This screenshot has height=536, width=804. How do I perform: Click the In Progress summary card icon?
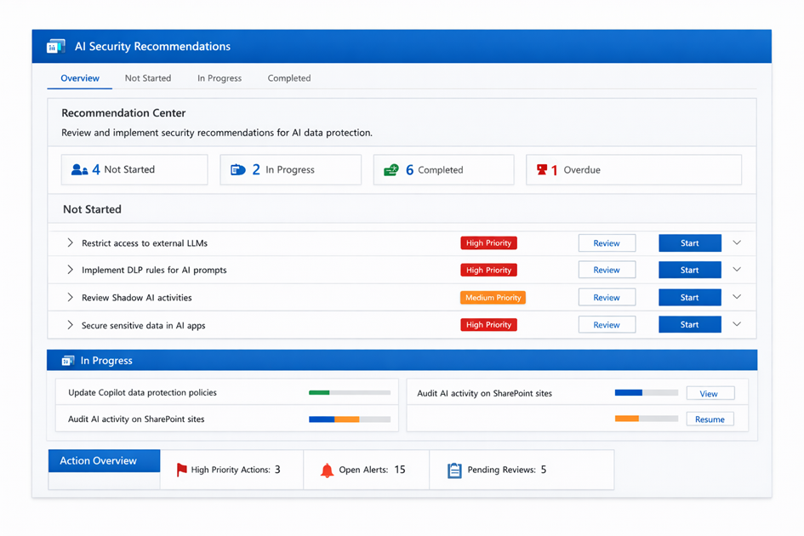pyautogui.click(x=238, y=170)
